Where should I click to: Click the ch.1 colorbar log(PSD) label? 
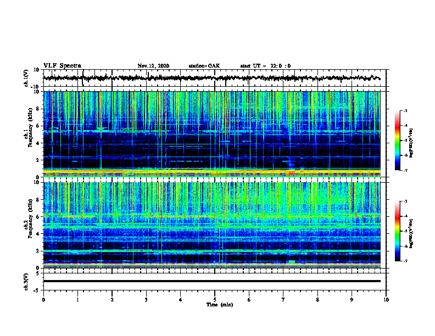pyautogui.click(x=411, y=143)
